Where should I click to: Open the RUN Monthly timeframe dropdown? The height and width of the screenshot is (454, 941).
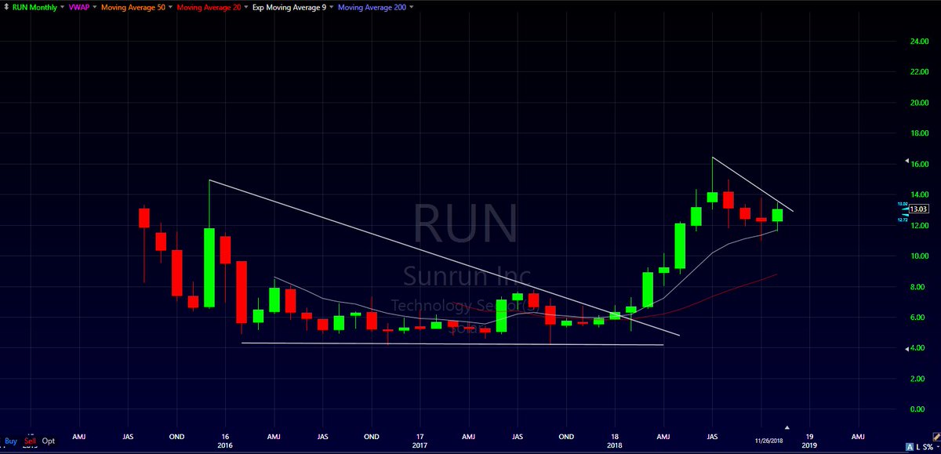coord(63,7)
